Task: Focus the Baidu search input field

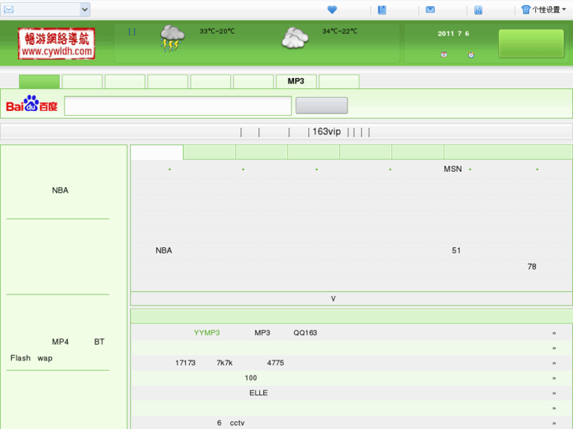Action: click(x=178, y=106)
